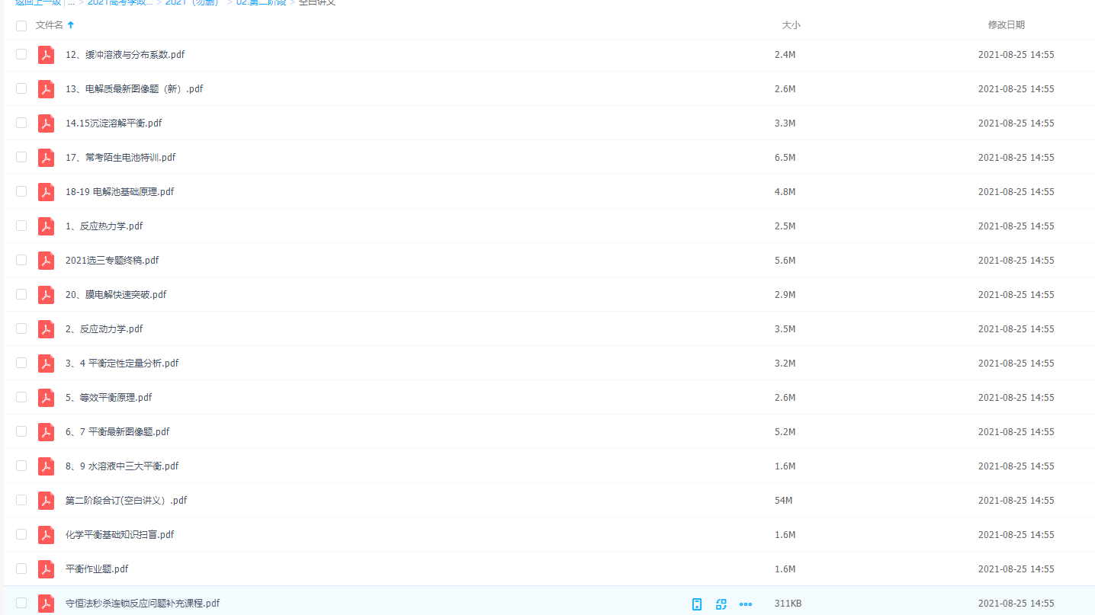Toggle the select-all checkbox beside 文件名
The image size is (1095, 615).
(x=21, y=26)
